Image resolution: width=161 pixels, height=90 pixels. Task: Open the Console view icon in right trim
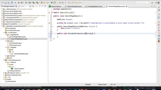tap(159, 36)
